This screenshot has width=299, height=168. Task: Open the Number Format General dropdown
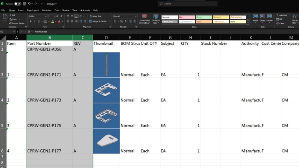124,16
